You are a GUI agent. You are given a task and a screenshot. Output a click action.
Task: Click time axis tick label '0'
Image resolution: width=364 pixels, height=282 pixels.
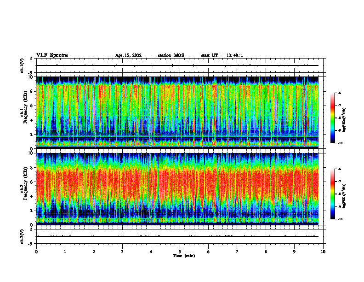coord(36,252)
